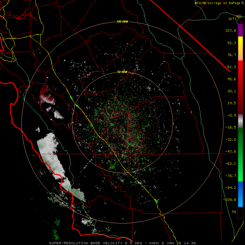
Task: Select the -0.9 legend value
Action: 232,115
